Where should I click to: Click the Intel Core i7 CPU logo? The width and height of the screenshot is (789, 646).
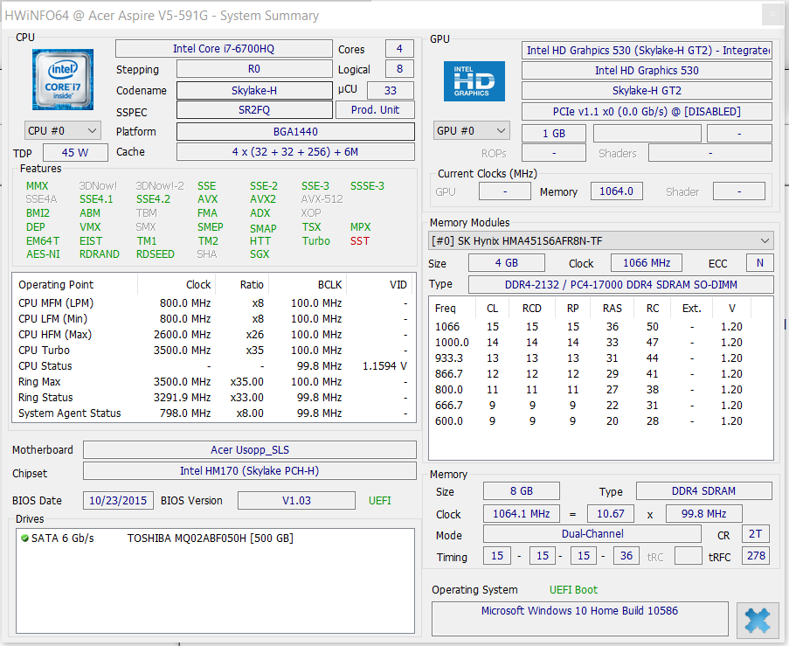[x=63, y=80]
